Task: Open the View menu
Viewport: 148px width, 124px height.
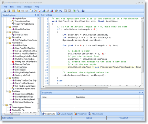Action: [x=19, y=7]
